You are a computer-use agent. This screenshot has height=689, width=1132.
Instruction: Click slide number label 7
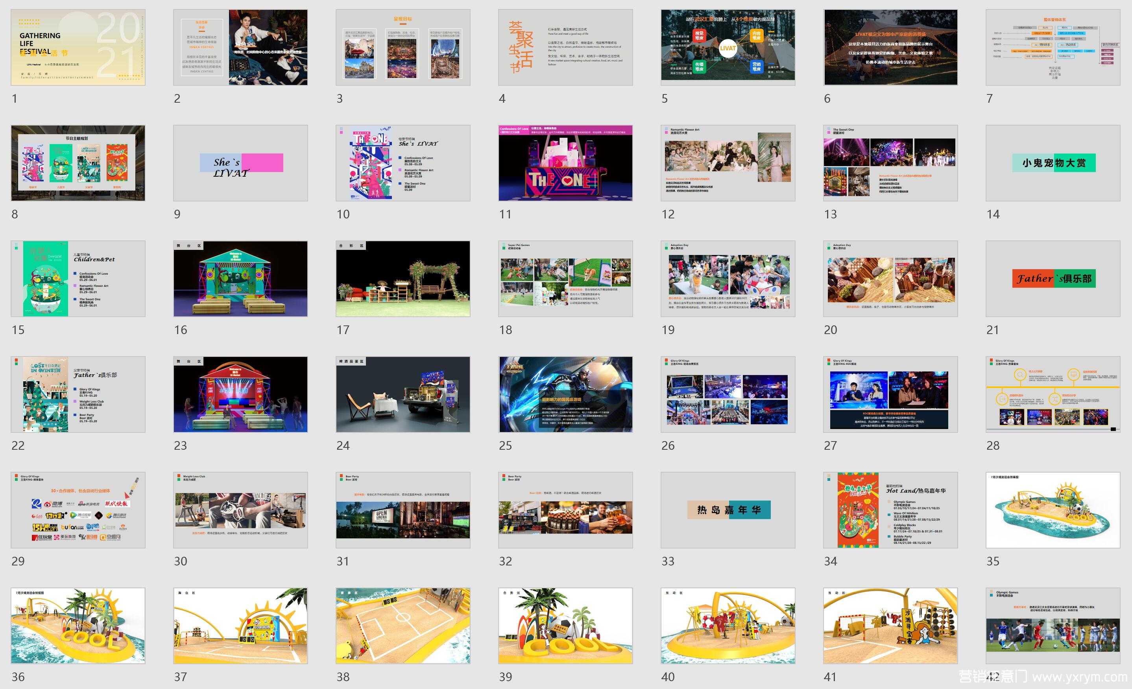(990, 99)
